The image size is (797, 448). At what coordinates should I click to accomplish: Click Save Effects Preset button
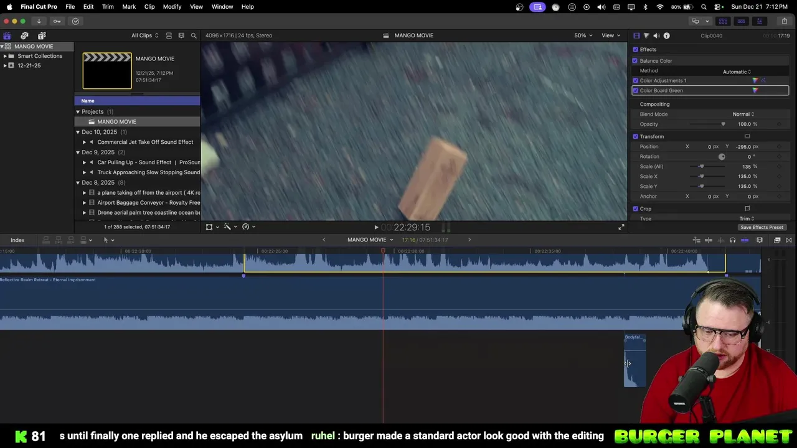[x=762, y=227]
